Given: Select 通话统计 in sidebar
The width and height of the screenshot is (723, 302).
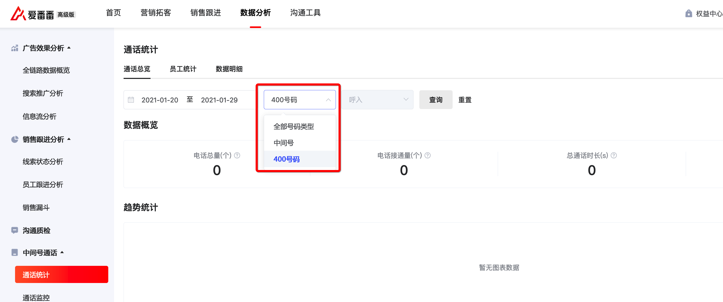Looking at the screenshot, I should (x=62, y=275).
